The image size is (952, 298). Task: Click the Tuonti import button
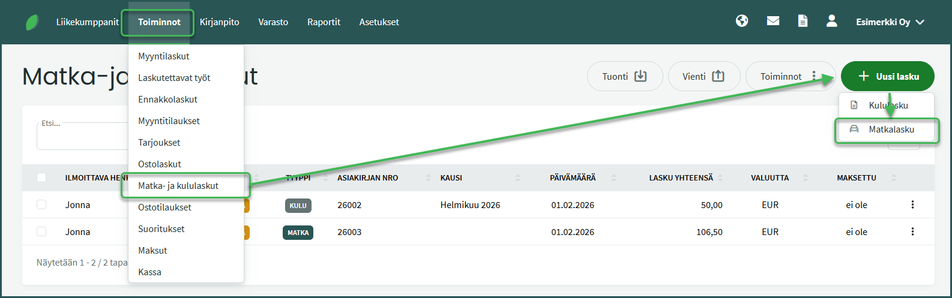pos(624,77)
